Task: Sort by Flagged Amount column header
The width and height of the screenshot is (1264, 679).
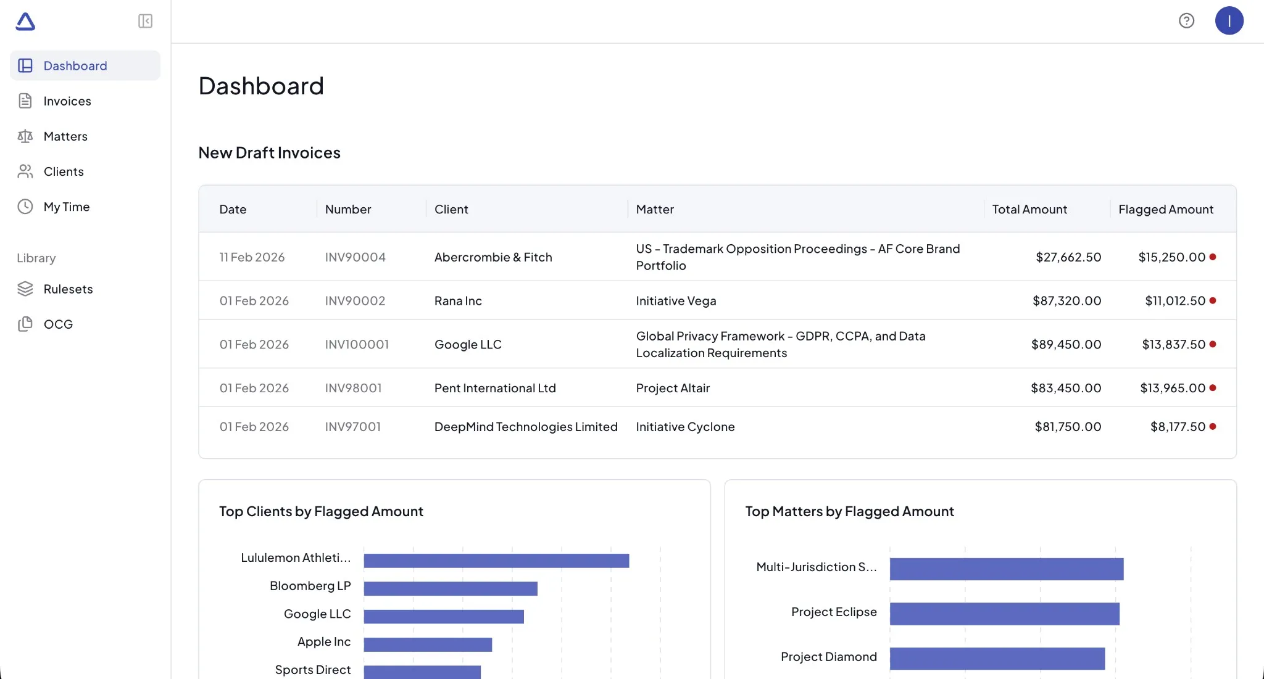Action: pyautogui.click(x=1165, y=210)
